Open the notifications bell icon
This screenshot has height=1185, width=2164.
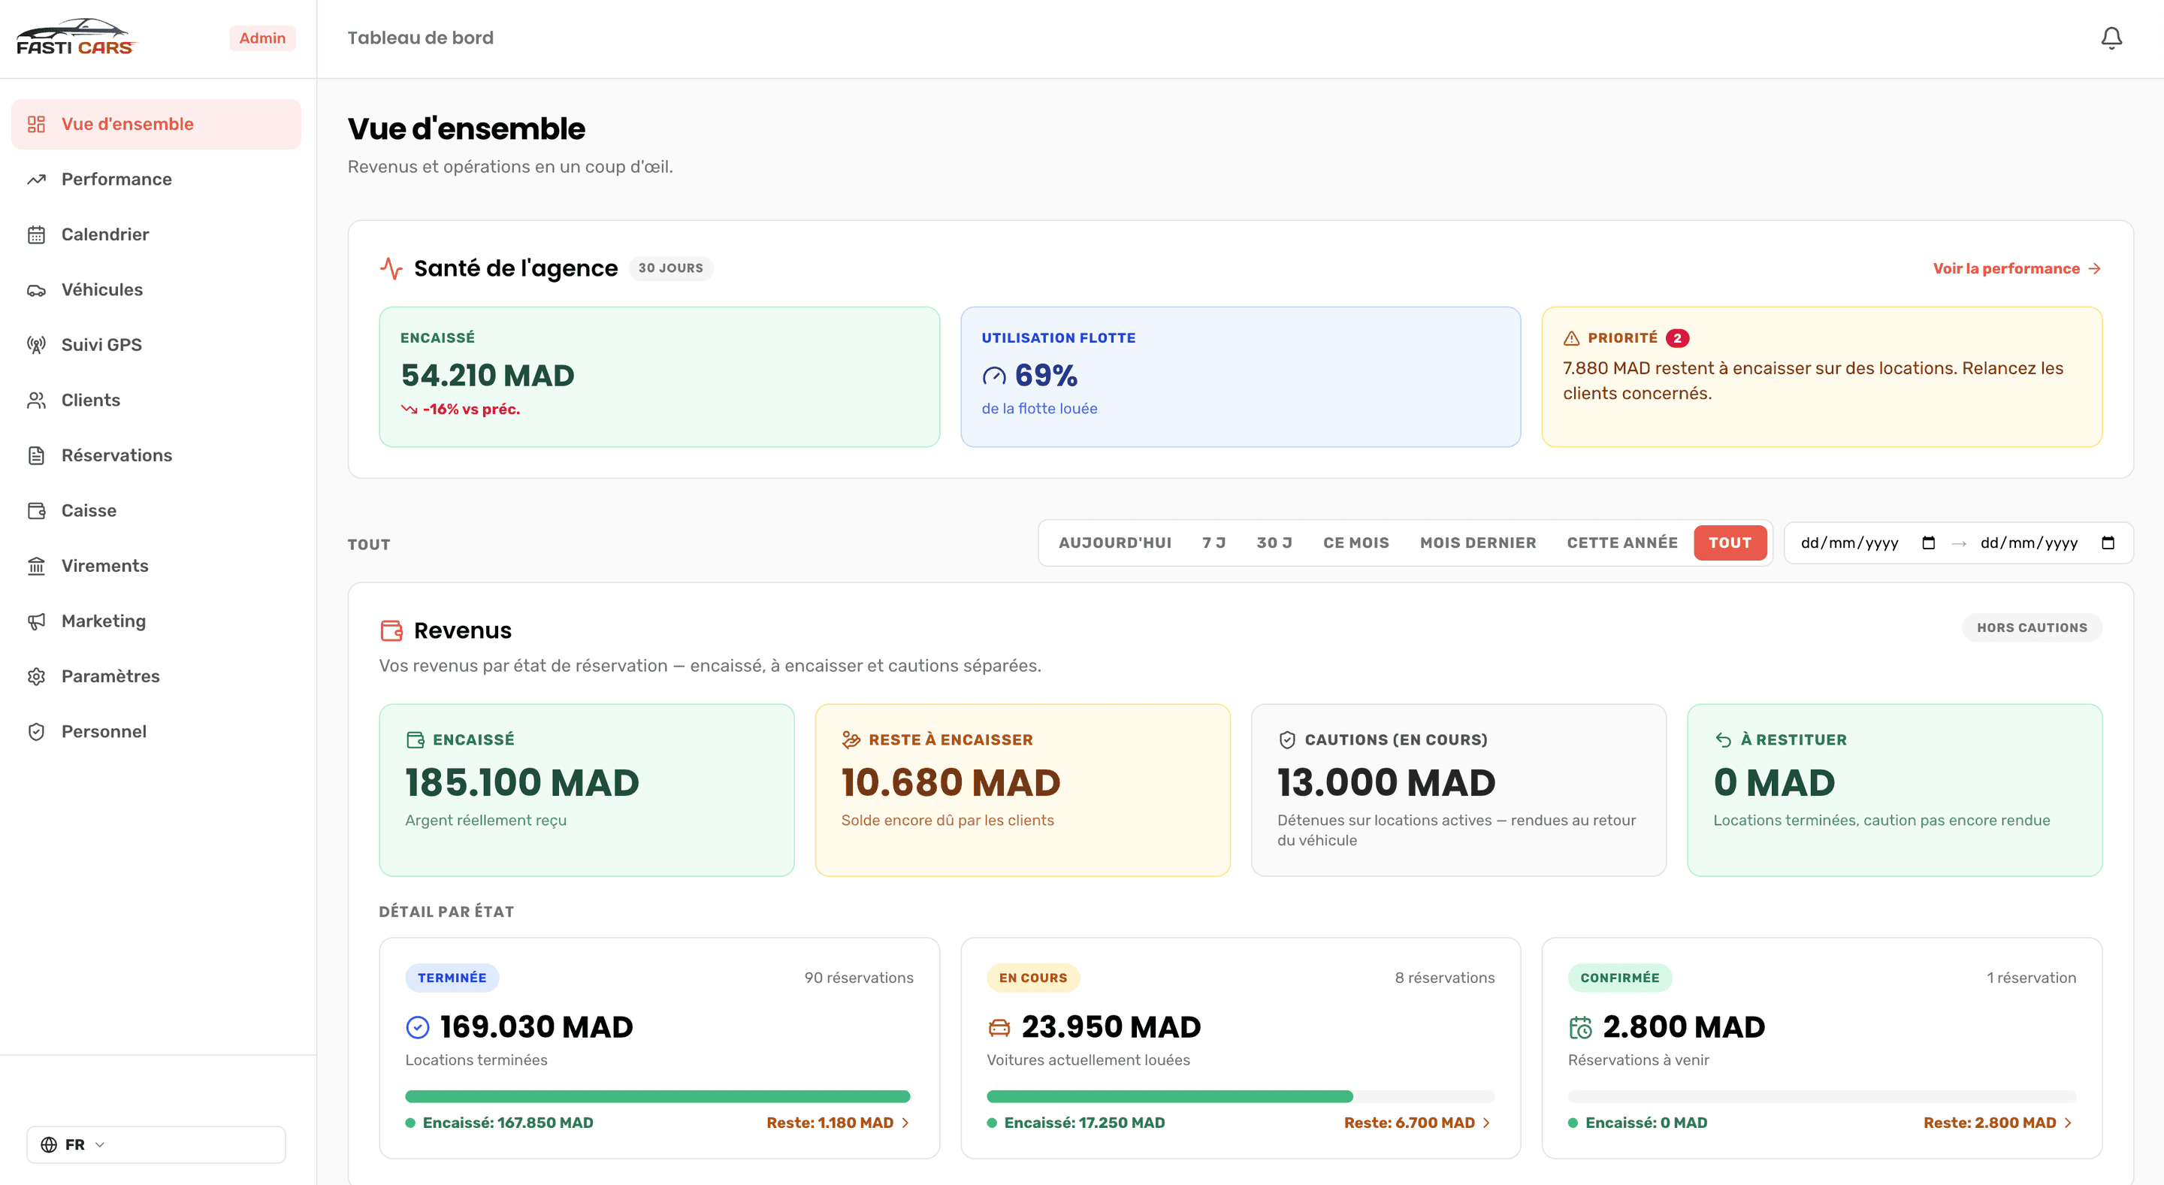click(x=2111, y=38)
